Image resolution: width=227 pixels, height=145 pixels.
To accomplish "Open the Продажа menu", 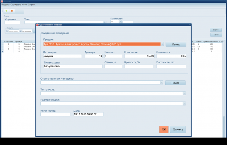I will 5,5.
